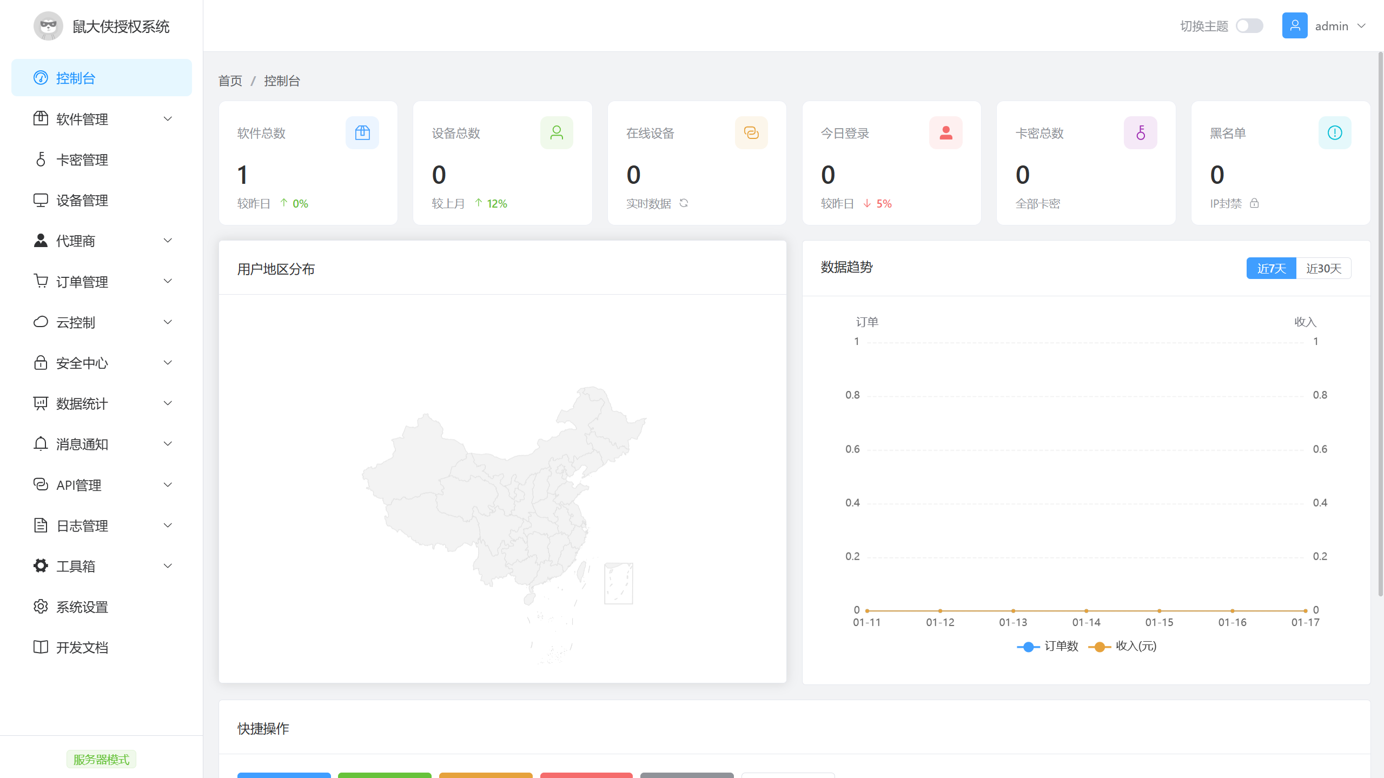Open 卡密管理 in the sidebar

(x=82, y=159)
